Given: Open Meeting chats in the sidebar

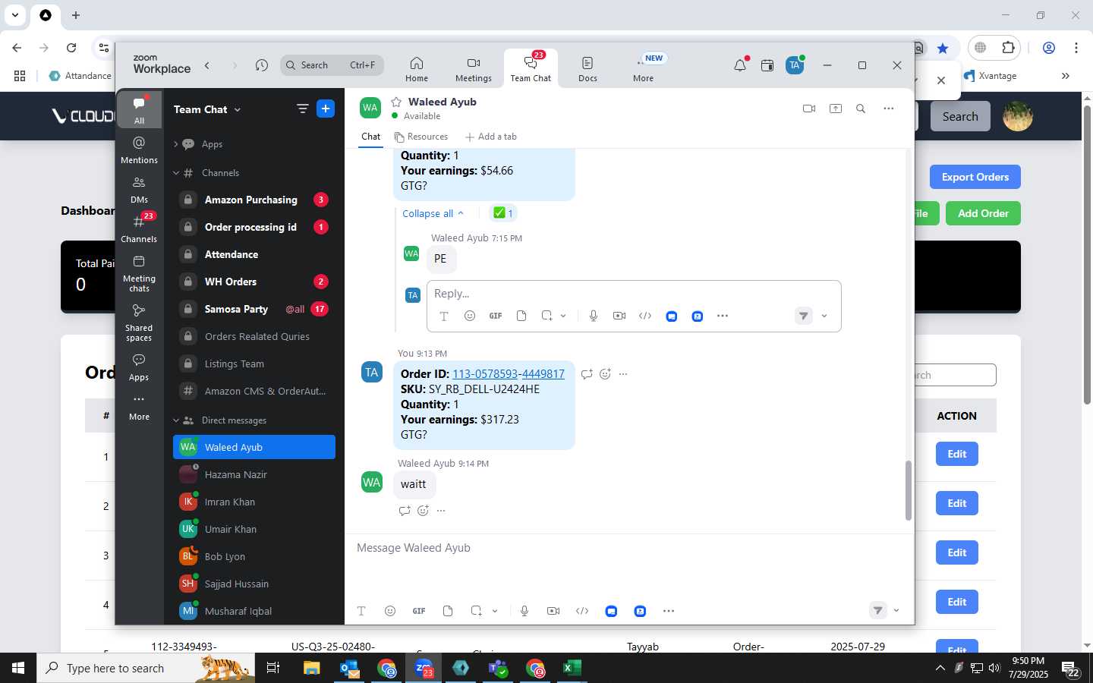Looking at the screenshot, I should tap(139, 273).
